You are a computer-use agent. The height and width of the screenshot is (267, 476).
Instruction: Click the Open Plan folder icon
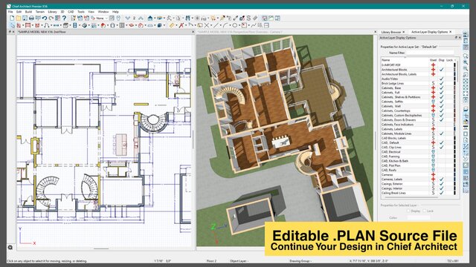coord(19,18)
